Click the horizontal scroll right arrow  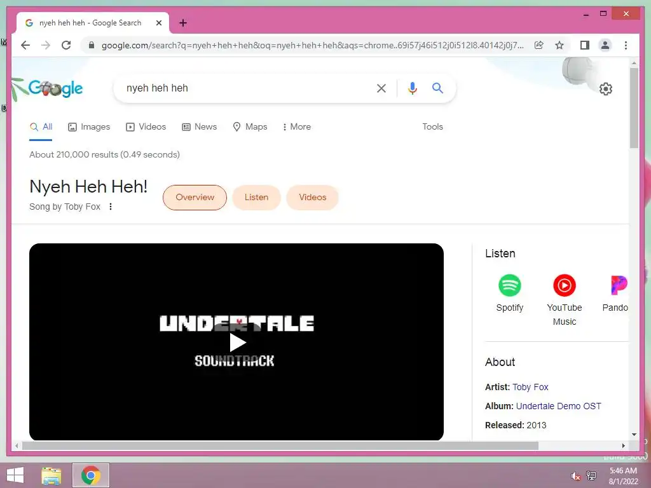pyautogui.click(x=623, y=446)
